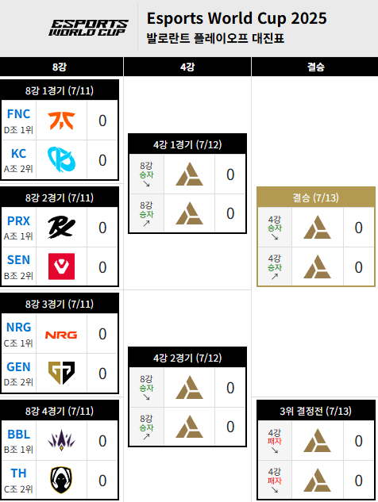Screen dimensions: 378x502
Task: Click the Team Heretics logo
Action: point(61,480)
